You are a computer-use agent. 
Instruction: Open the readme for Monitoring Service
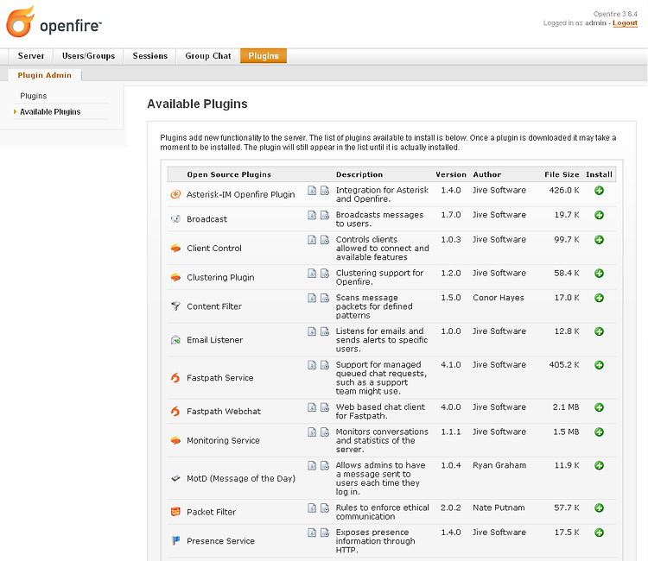(x=312, y=432)
